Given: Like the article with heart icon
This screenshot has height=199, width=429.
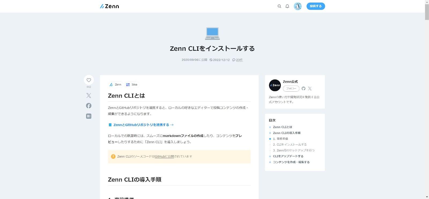Looking at the screenshot, I should [x=89, y=80].
